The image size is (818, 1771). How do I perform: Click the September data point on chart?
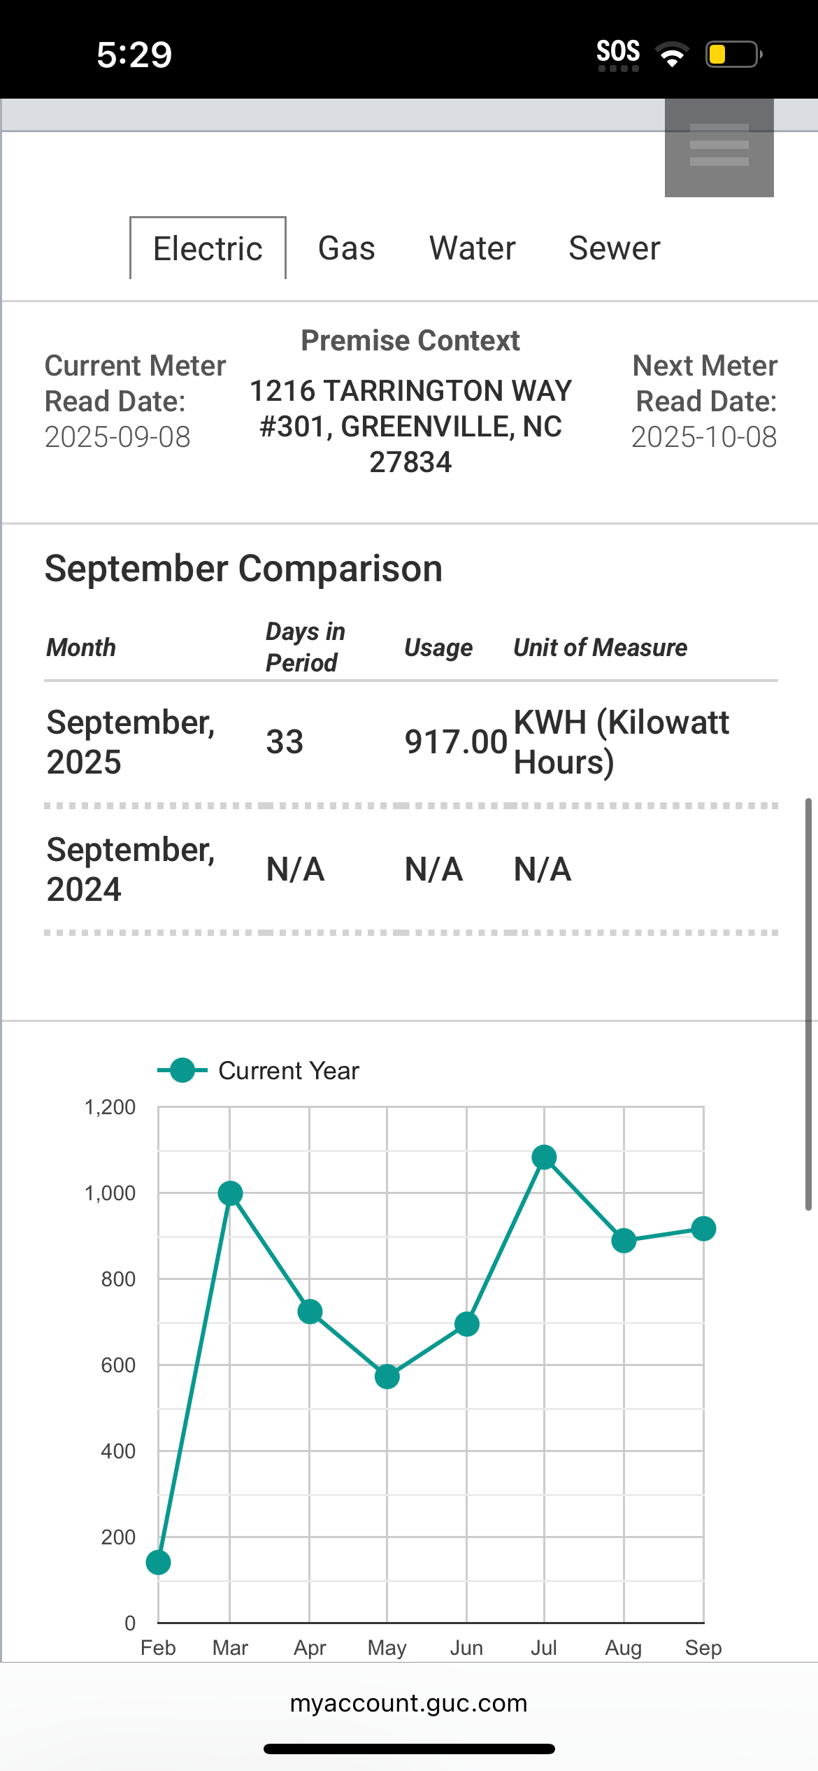coord(703,1228)
